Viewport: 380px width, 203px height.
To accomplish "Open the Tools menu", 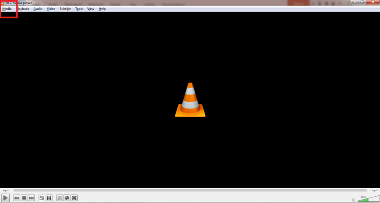I will click(x=79, y=9).
